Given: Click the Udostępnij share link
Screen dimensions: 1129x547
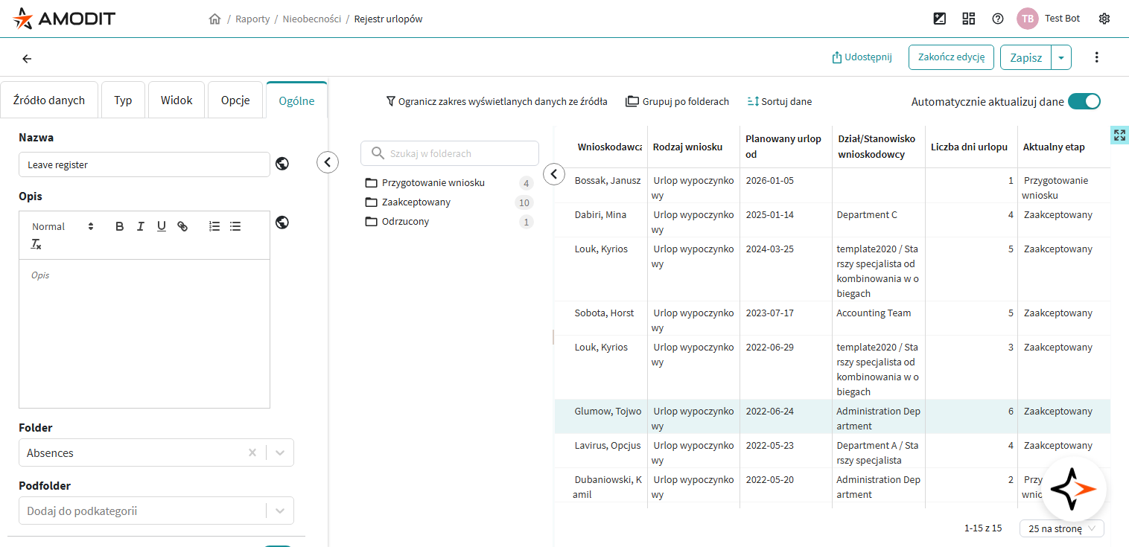Looking at the screenshot, I should (862, 57).
